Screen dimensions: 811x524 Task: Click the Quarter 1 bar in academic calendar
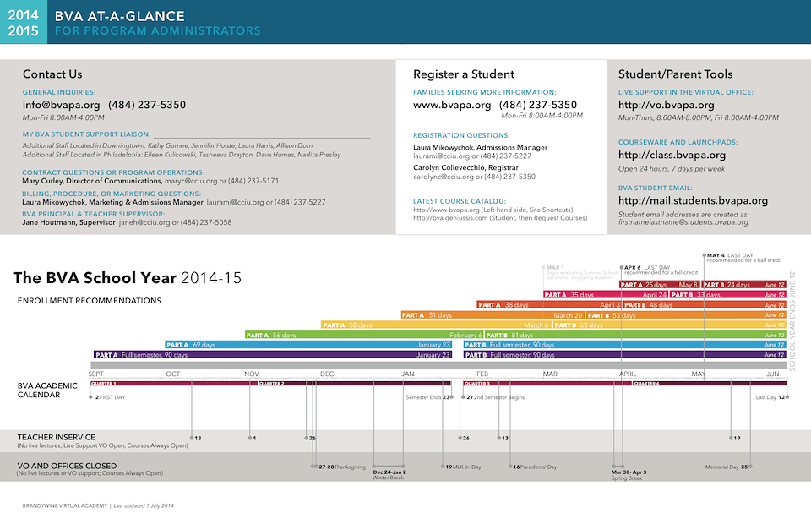tap(169, 384)
